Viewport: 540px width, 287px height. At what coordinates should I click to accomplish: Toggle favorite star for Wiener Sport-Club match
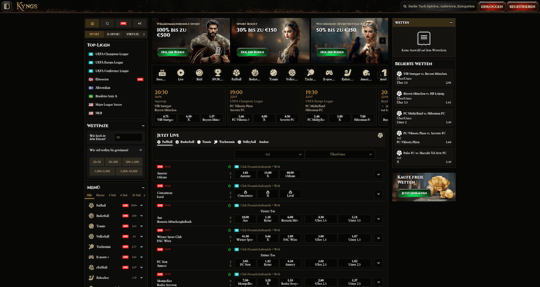pos(230,229)
